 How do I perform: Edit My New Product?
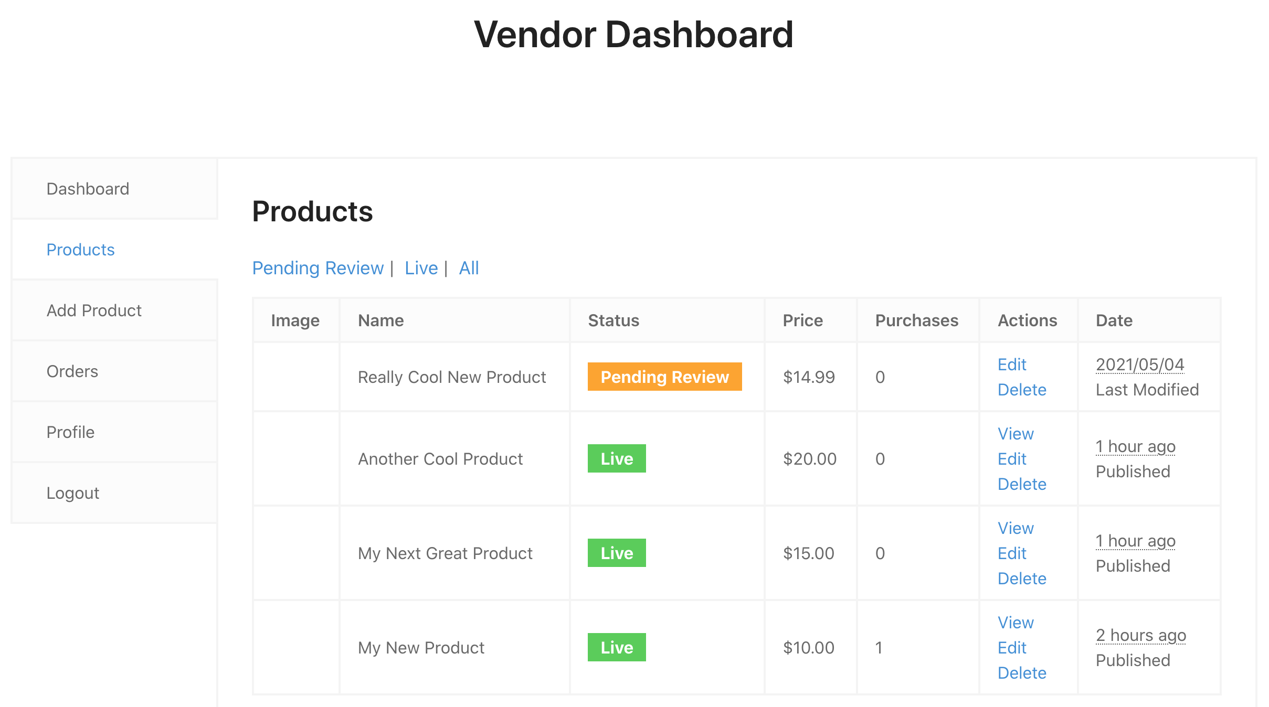click(1012, 648)
